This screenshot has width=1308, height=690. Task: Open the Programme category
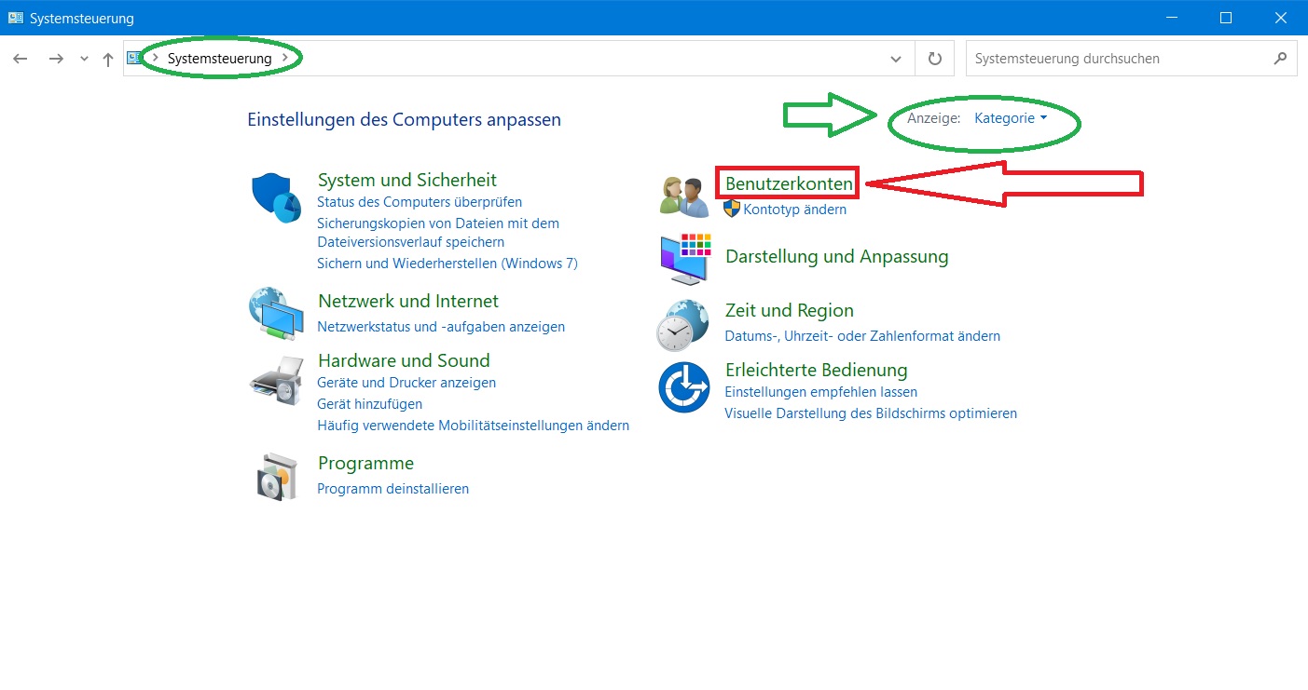[365, 463]
